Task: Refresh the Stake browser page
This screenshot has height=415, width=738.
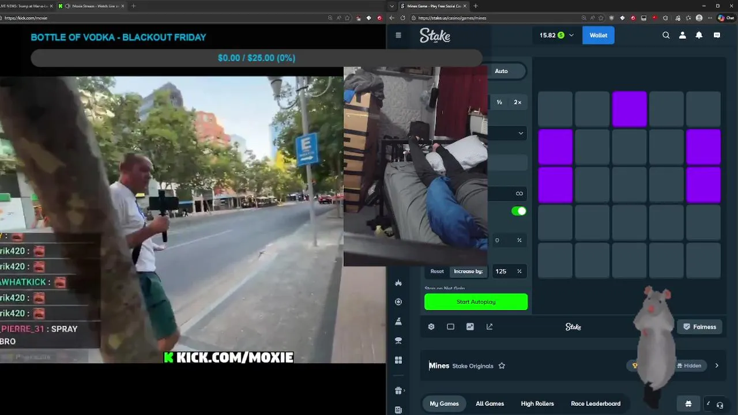Action: [x=402, y=18]
